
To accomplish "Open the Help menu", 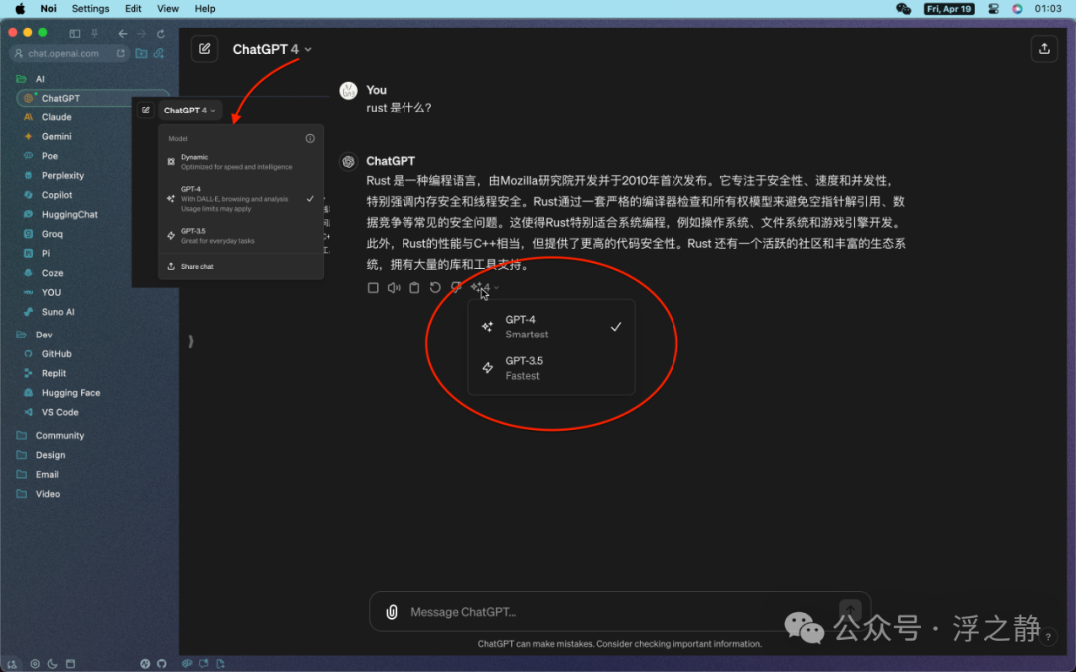I will click(205, 9).
